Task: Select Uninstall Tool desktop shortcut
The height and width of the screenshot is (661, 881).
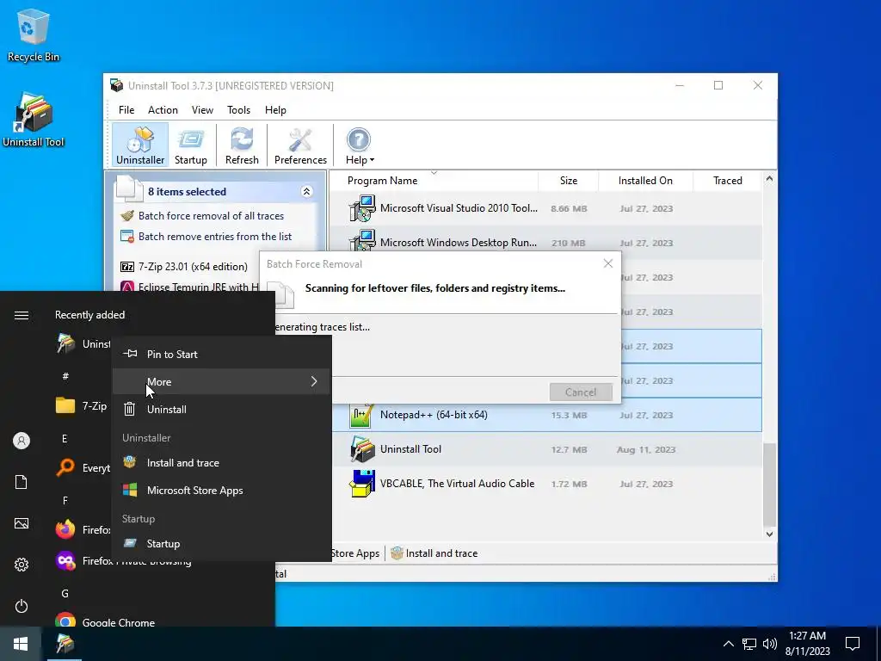Action: (34, 120)
